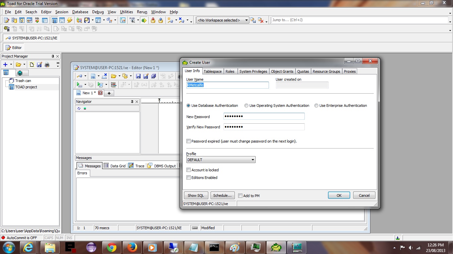The width and height of the screenshot is (453, 254).
Task: Click the New Password field
Action: point(264,116)
